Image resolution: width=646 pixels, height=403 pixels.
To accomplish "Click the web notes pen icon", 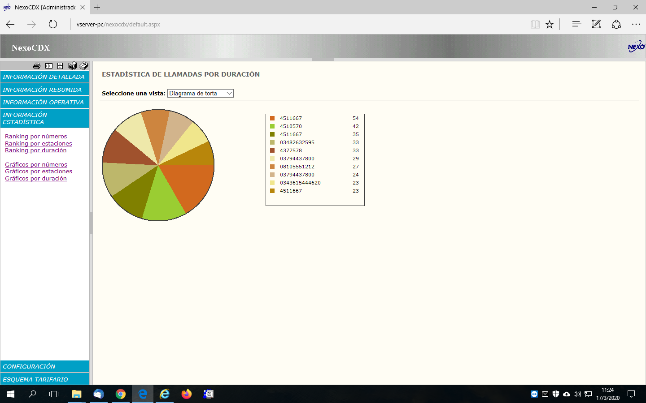I will [x=596, y=24].
